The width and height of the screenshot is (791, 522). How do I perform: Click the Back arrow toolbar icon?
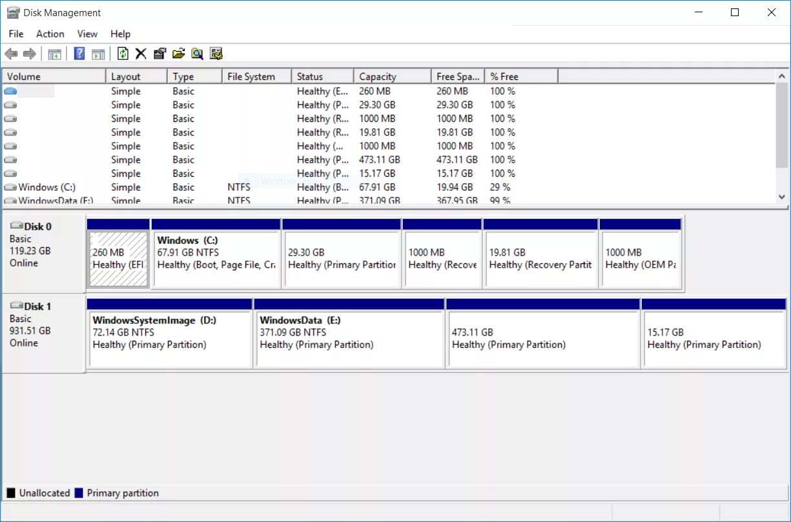[11, 54]
